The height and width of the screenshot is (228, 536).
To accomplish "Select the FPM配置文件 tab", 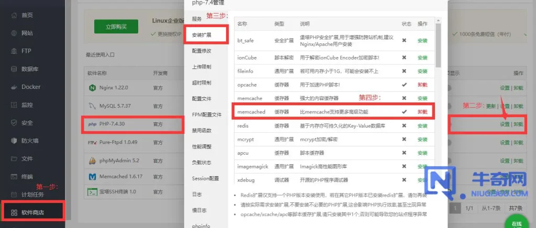I will click(206, 115).
